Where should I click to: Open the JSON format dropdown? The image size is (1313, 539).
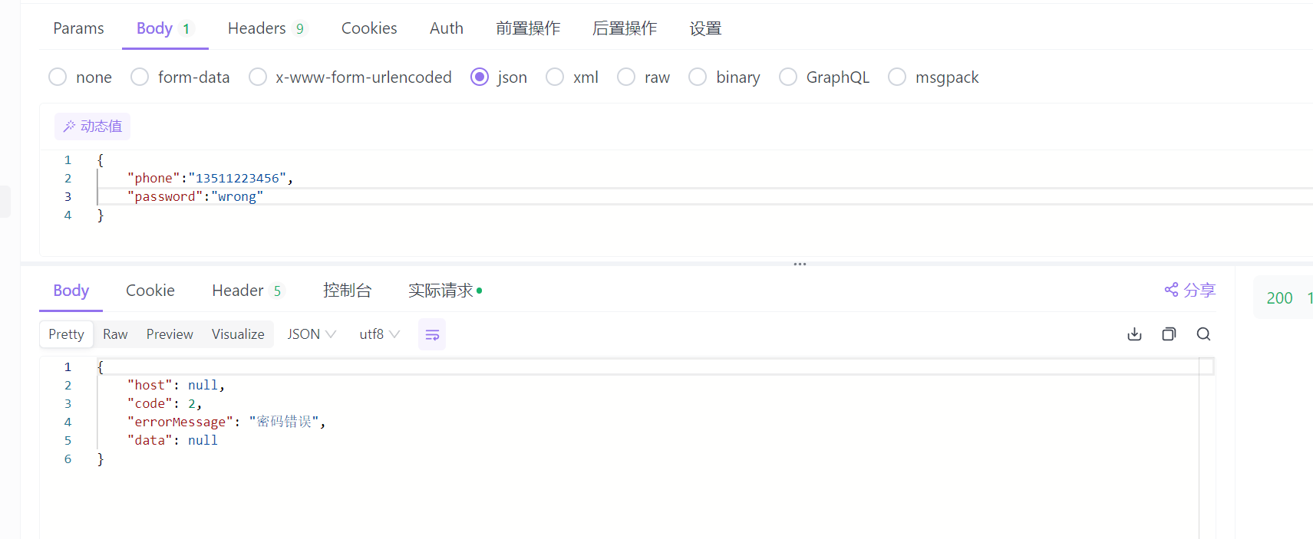[311, 334]
